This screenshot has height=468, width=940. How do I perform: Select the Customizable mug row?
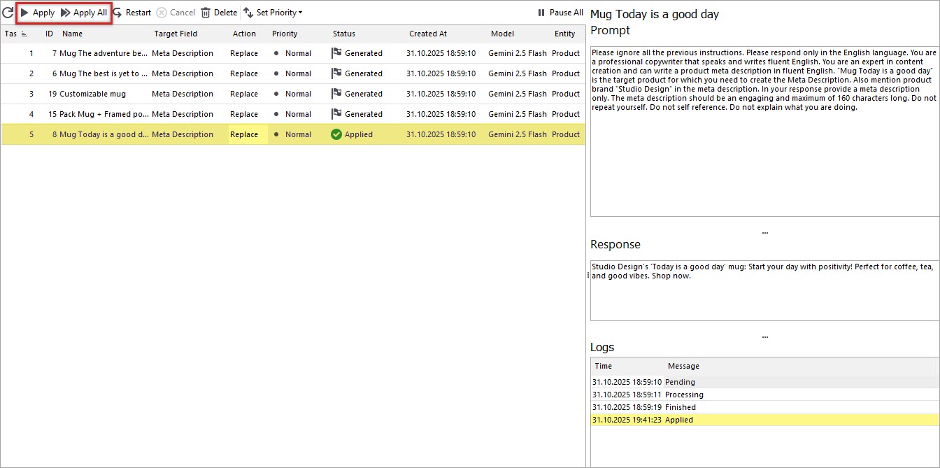[x=293, y=94]
